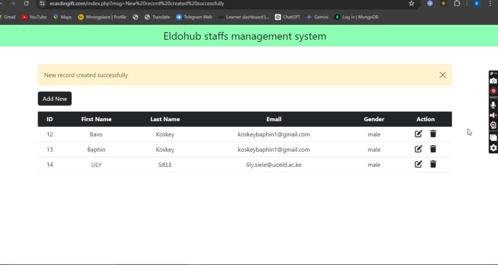This screenshot has height=265, width=498.
Task: Click the First Name column header
Action: pyautogui.click(x=96, y=119)
